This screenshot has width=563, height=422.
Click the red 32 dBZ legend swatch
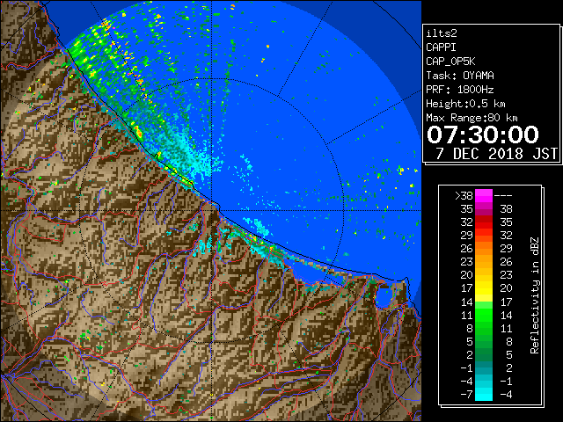[x=484, y=222]
